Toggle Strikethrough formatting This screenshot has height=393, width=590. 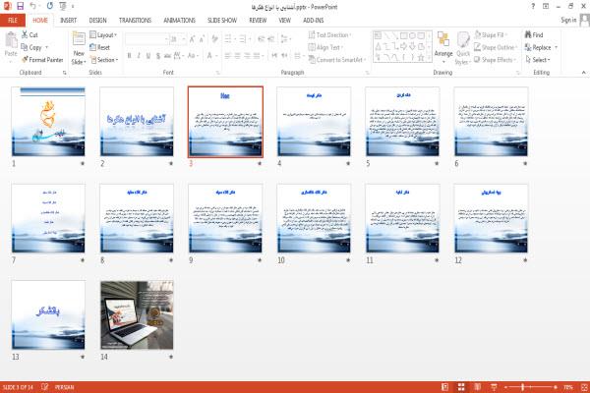point(167,56)
